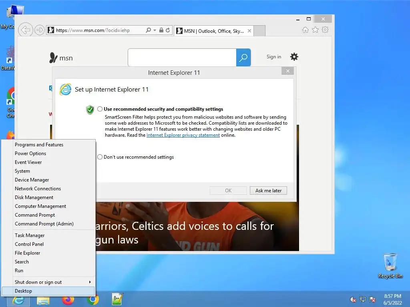Viewport: 410px width, 307px height.
Task: Select Use recommended security and compatibility settings
Action: [100, 109]
